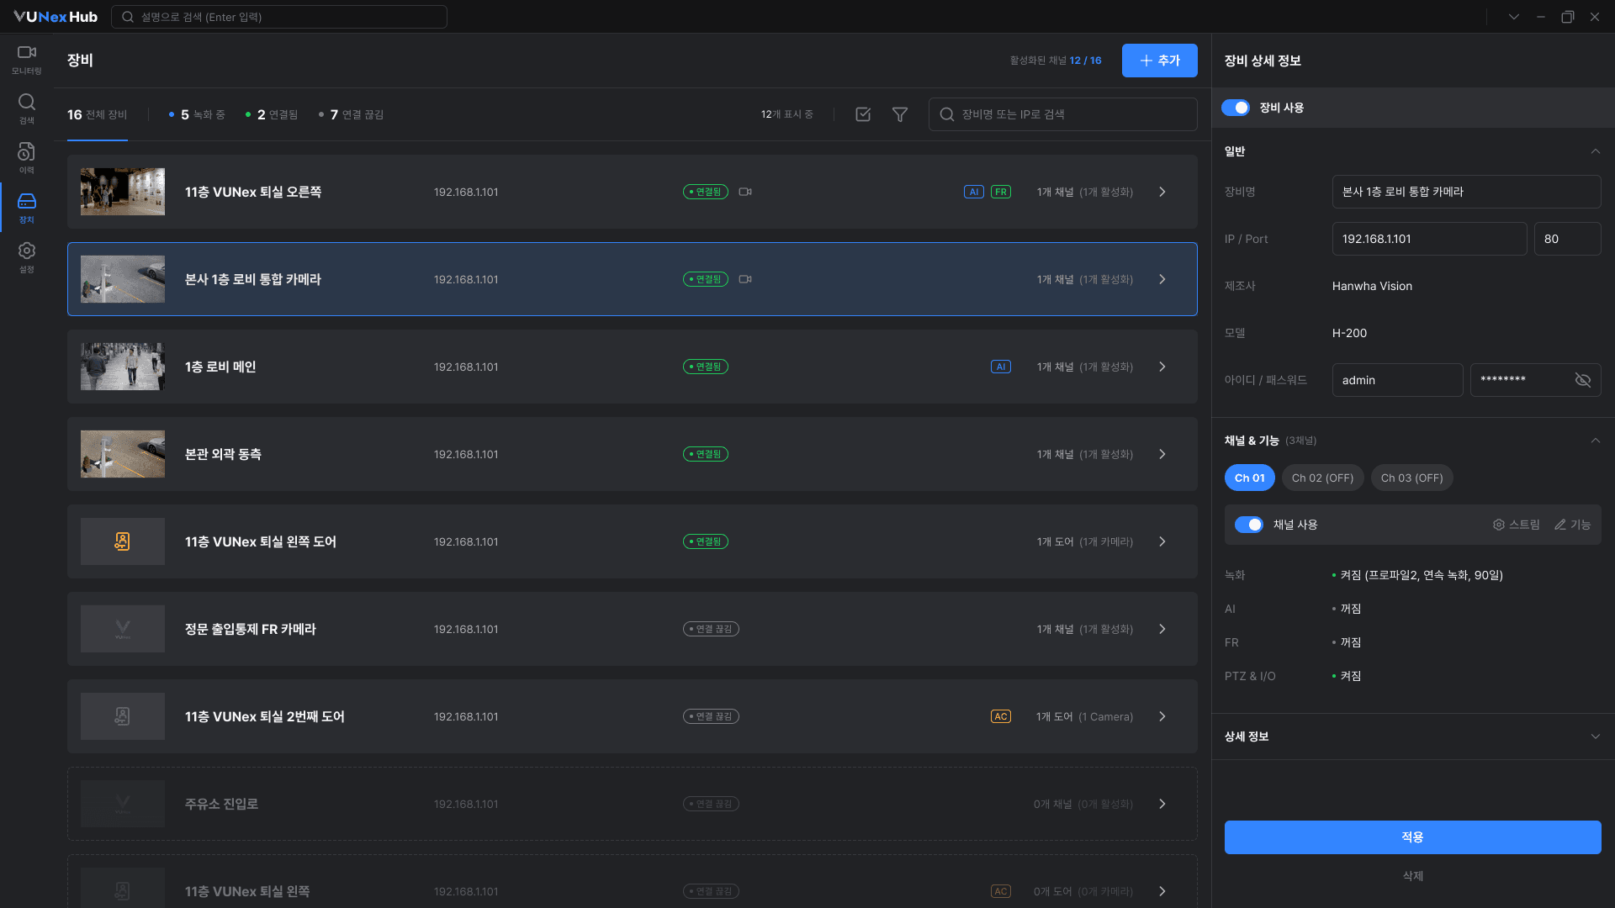Click thumbnail of 본관 외곽 동측
Viewport: 1615px width, 908px height.
tap(123, 454)
